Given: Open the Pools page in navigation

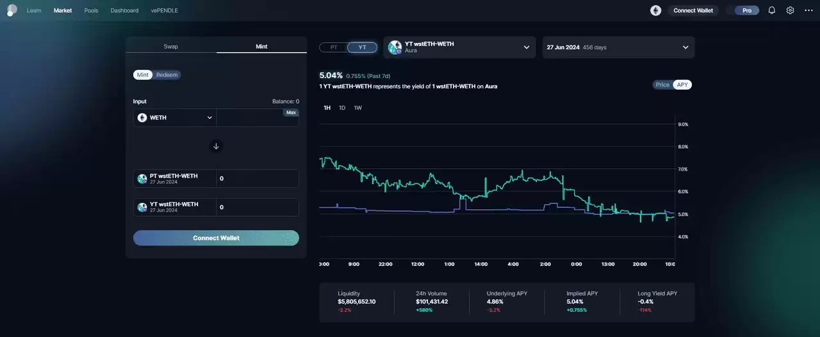Looking at the screenshot, I should [92, 10].
